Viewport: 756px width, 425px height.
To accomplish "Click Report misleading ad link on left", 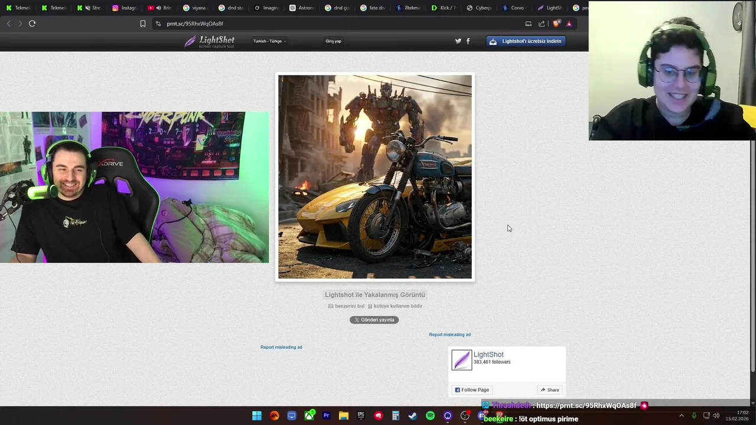I will 281,347.
